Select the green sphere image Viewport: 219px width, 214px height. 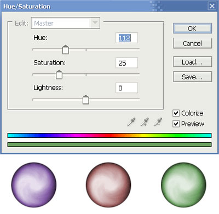(183, 185)
